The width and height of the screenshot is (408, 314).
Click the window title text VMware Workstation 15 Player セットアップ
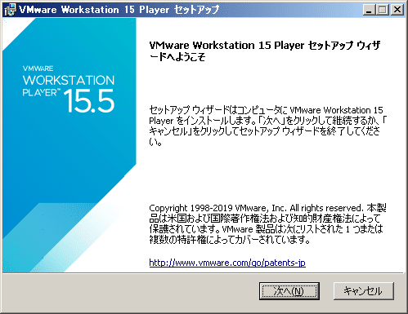(119, 10)
